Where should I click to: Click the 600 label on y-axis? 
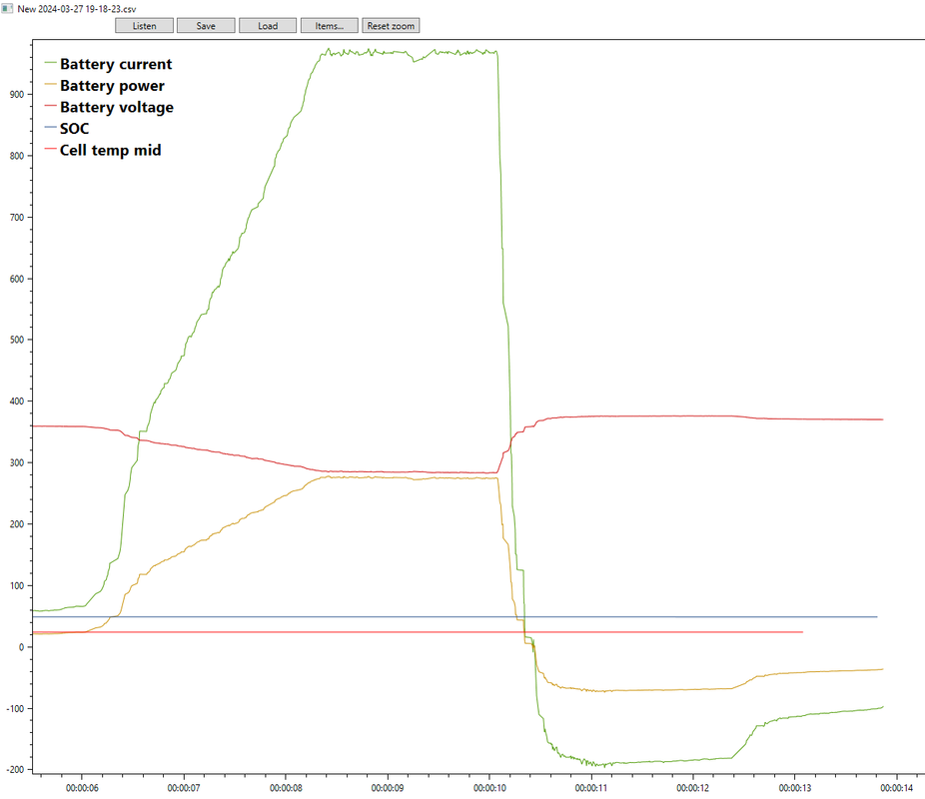click(17, 279)
